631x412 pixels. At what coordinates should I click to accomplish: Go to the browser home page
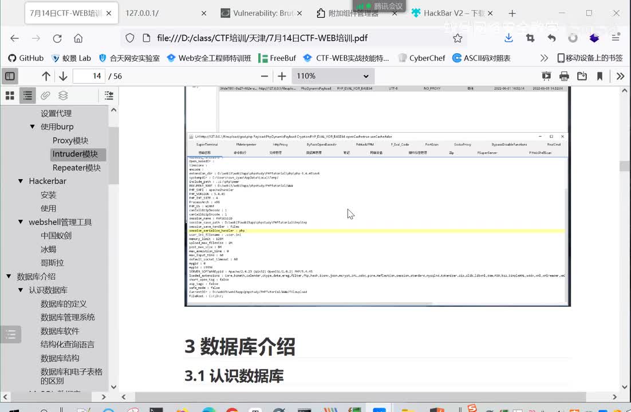(x=78, y=38)
